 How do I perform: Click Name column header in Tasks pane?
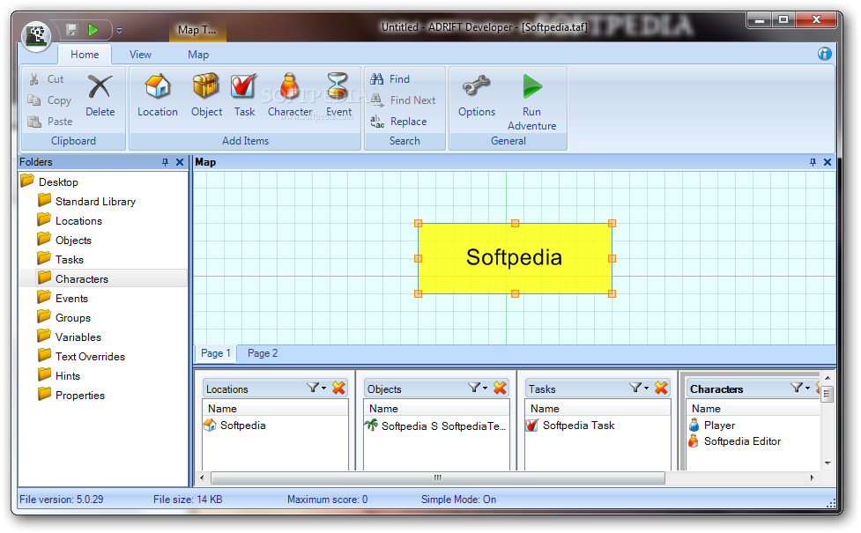pyautogui.click(x=598, y=409)
